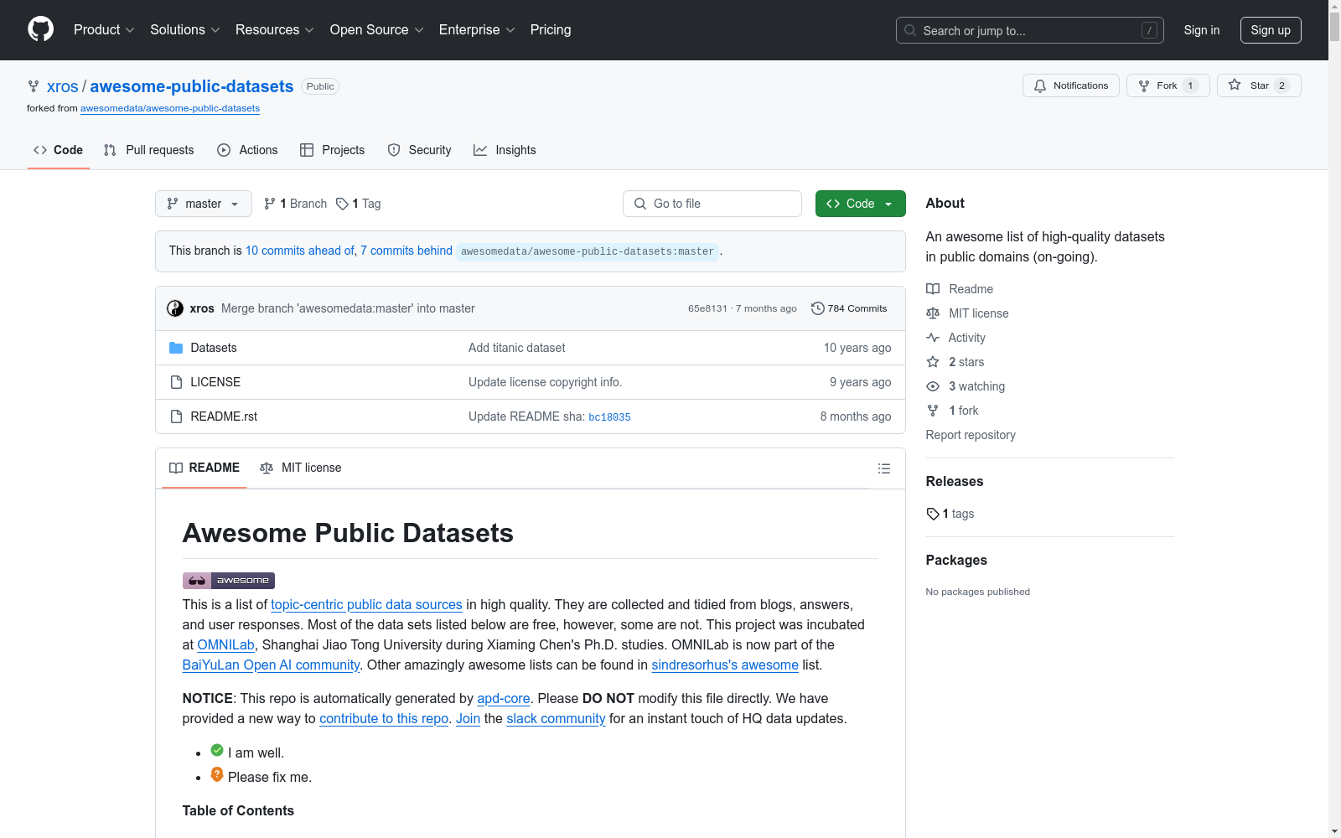The image size is (1341, 838).
Task: Open the slack community link
Action: (556, 719)
